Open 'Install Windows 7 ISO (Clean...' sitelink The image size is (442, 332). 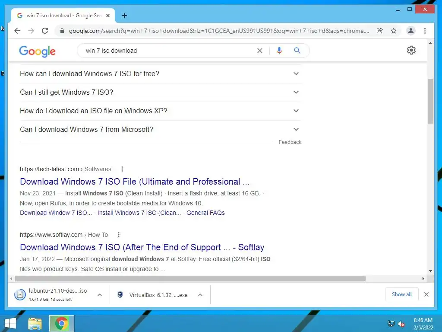pyautogui.click(x=139, y=213)
